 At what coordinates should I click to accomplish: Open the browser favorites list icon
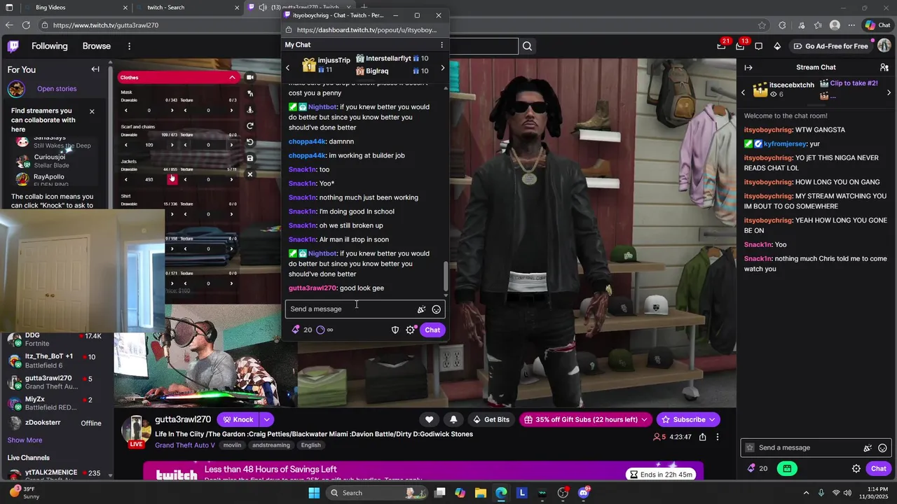tap(818, 25)
